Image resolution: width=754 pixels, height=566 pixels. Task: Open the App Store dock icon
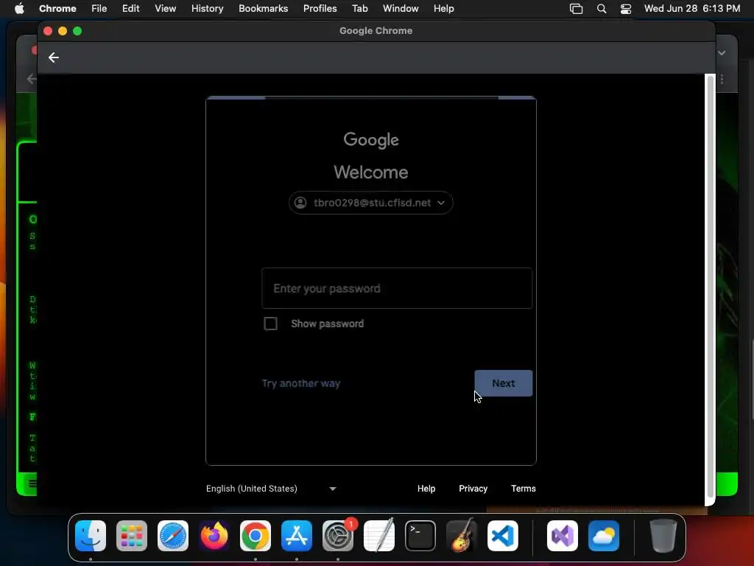coord(297,536)
